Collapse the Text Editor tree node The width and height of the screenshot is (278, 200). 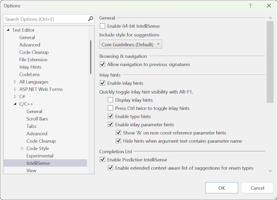[8, 30]
